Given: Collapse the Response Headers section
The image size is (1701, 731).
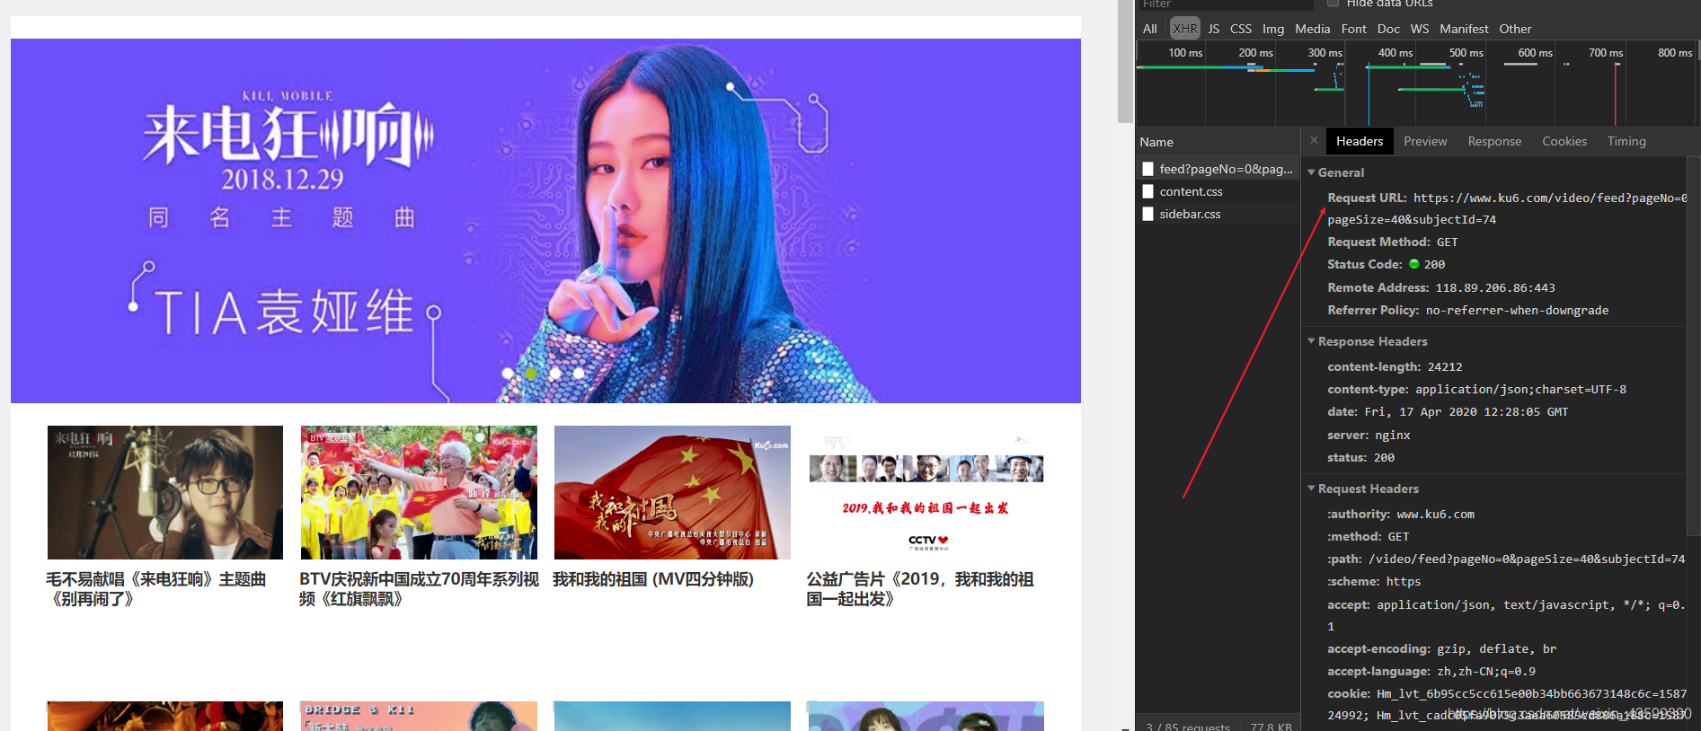Looking at the screenshot, I should [1312, 341].
